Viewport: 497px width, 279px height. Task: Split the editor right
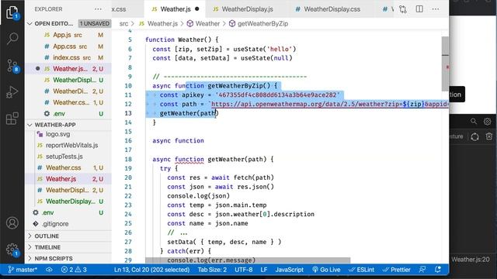click(419, 9)
